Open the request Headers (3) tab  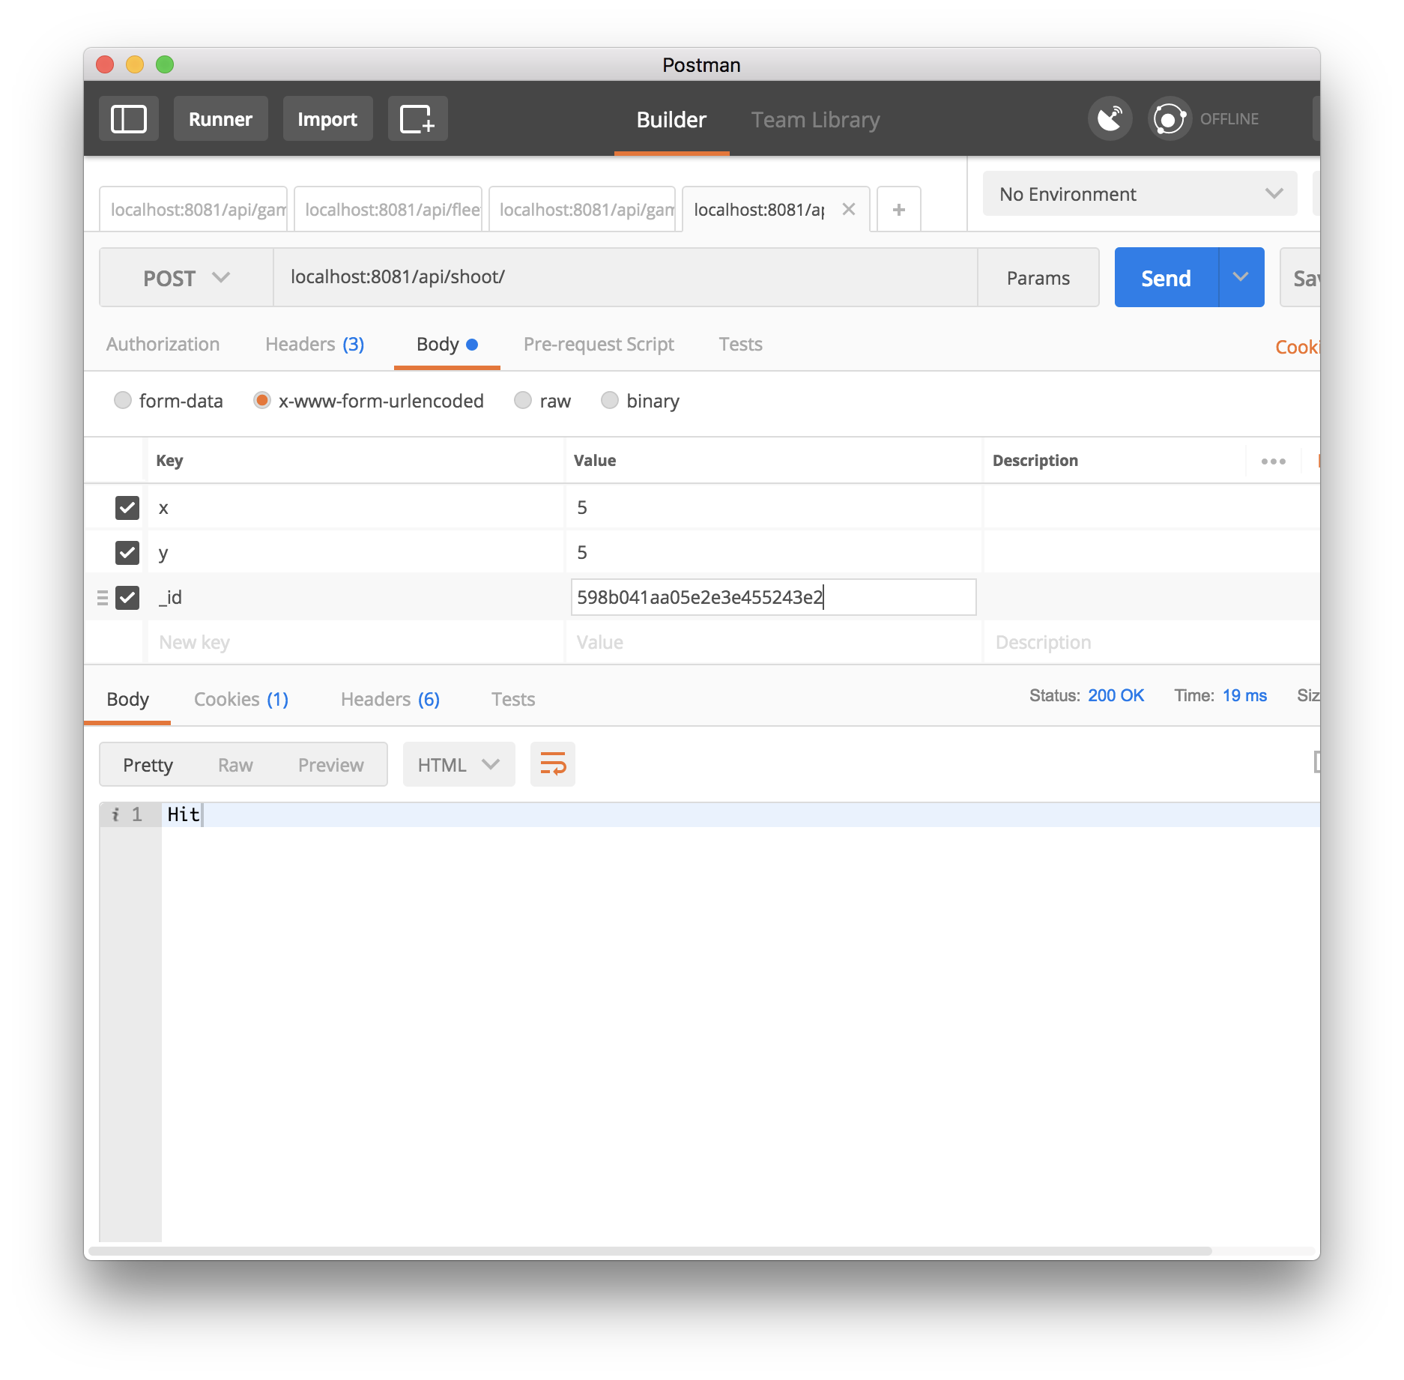(x=315, y=344)
